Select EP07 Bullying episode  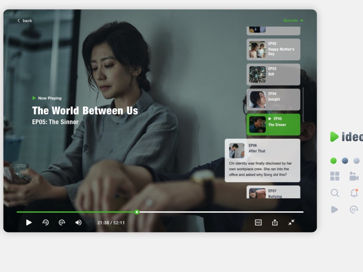pyautogui.click(x=273, y=192)
